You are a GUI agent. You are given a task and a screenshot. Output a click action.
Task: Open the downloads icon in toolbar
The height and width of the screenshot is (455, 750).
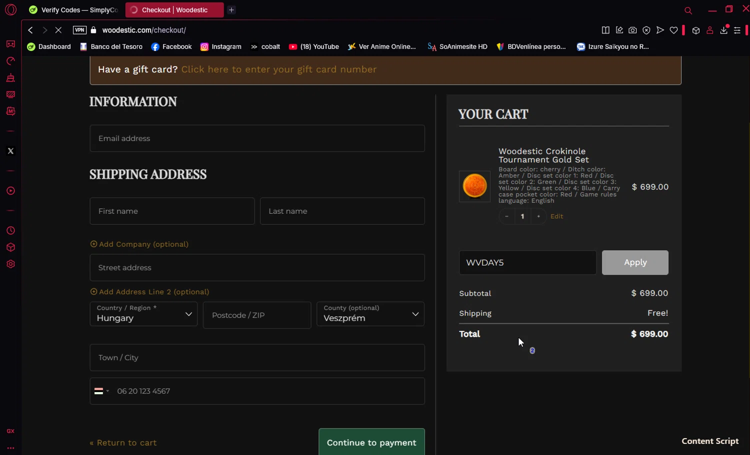pos(723,30)
